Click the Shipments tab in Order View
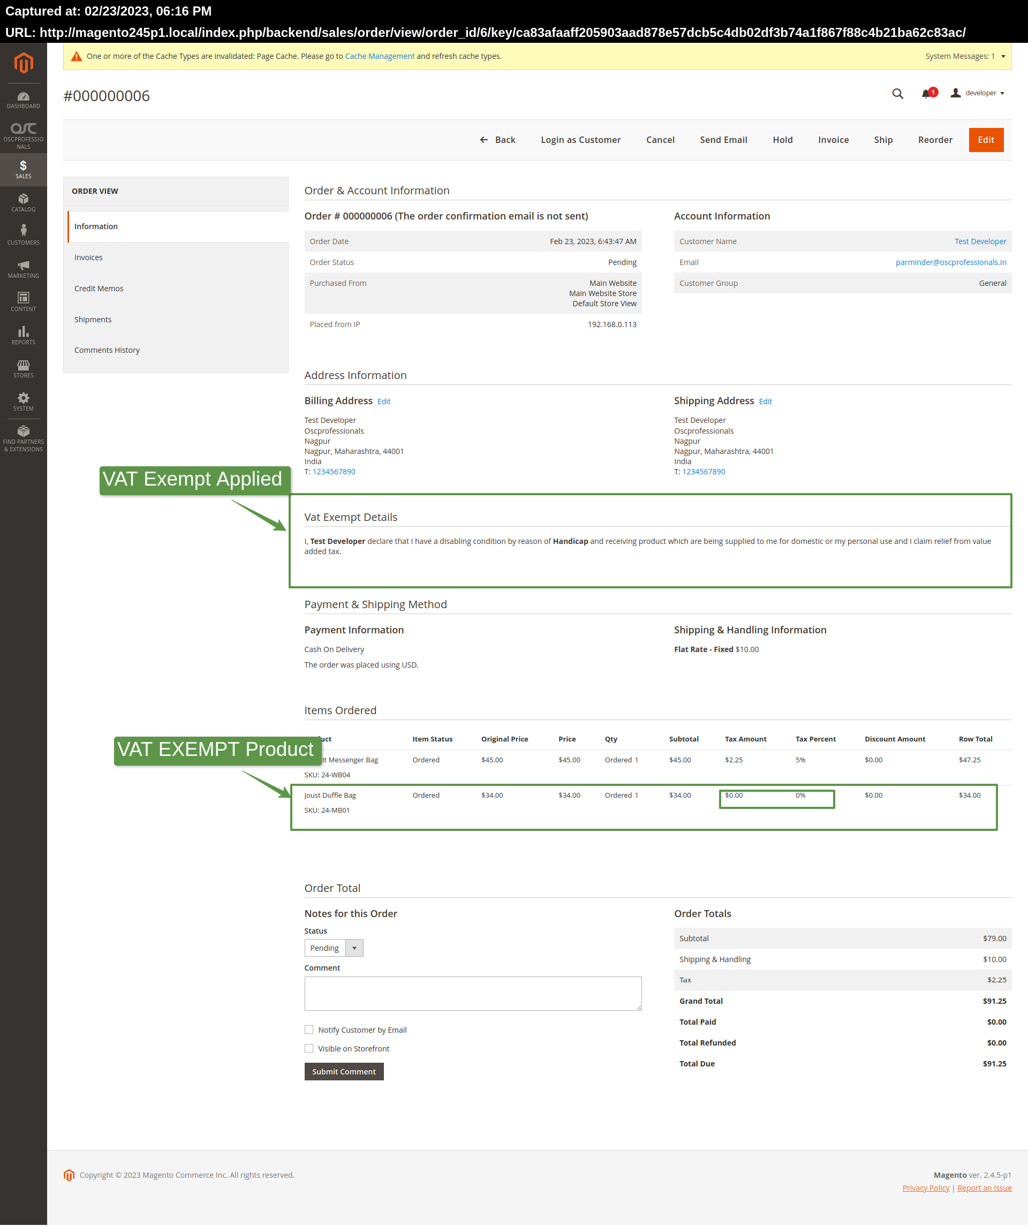This screenshot has height=1226, width=1028. tap(94, 319)
